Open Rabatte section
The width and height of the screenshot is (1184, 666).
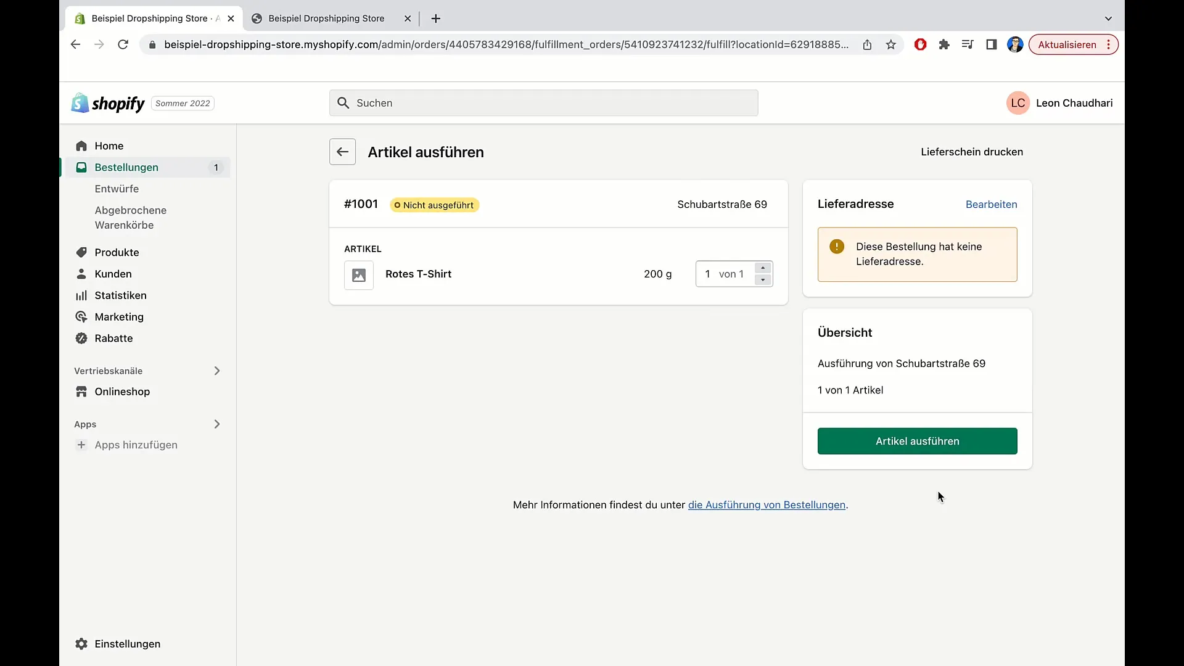point(113,339)
